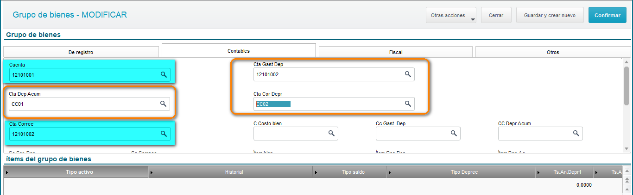Viewport: 633px width, 195px height.
Task: Click the Tipo saldo column header
Action: click(x=350, y=172)
